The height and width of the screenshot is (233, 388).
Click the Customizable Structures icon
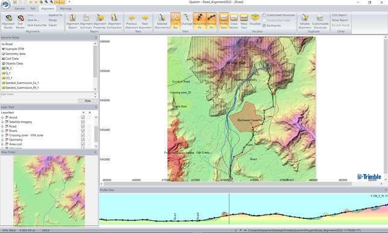click(320, 18)
